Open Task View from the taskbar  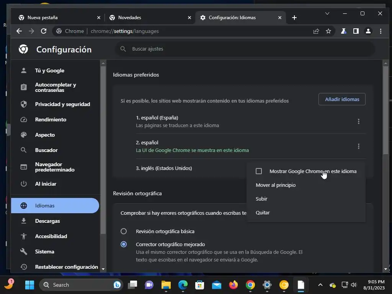tap(132, 285)
